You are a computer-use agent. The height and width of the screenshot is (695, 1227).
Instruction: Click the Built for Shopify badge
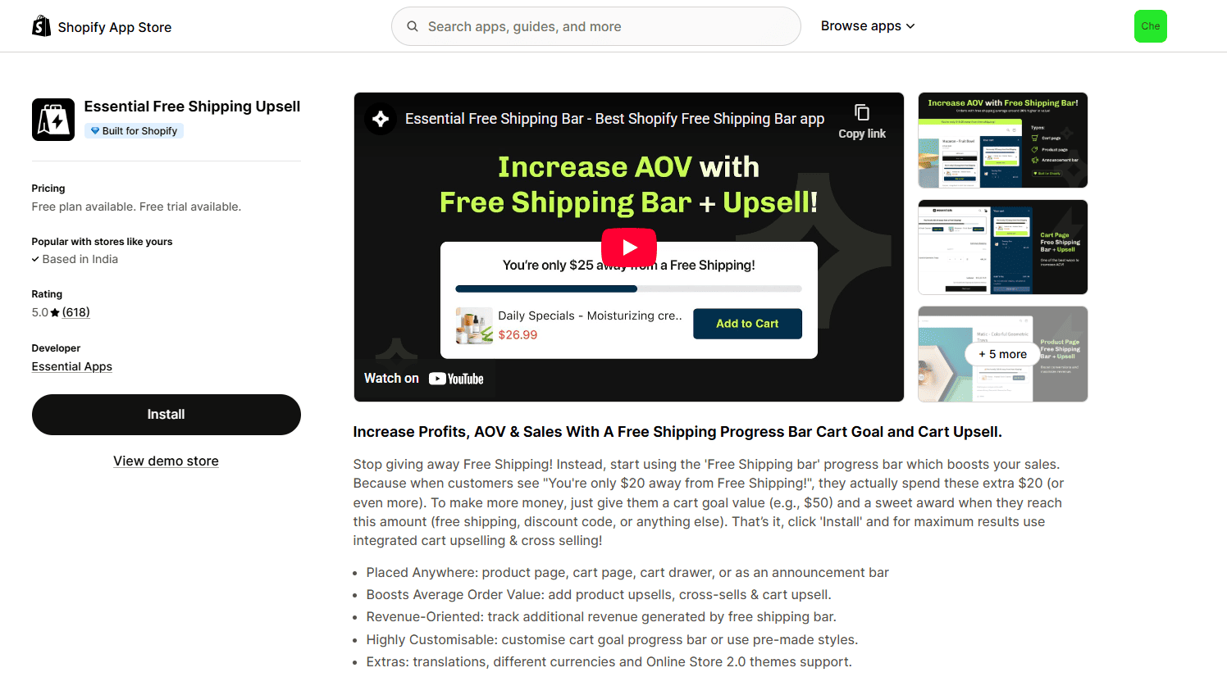coord(134,131)
